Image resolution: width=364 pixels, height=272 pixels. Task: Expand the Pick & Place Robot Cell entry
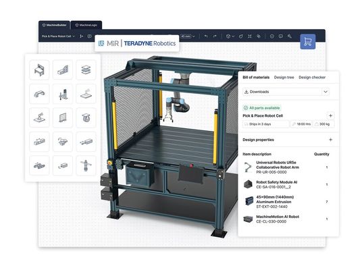click(331, 115)
